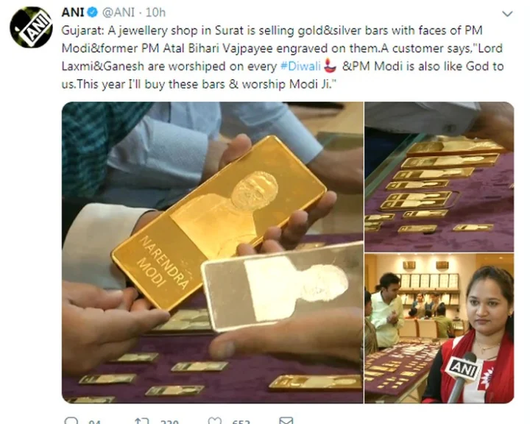Open the photo of woman with ANI microphone
Image resolution: width=530 pixels, height=424 pixels.
pyautogui.click(x=439, y=328)
